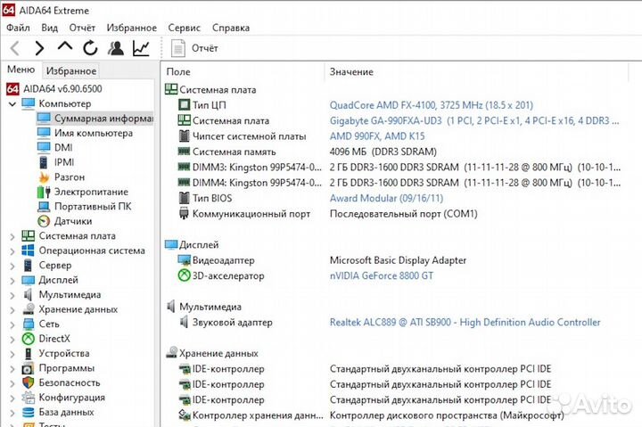This screenshot has width=642, height=427.
Task: Select the Microsoft Basic Display Adapter value
Action: point(398,260)
